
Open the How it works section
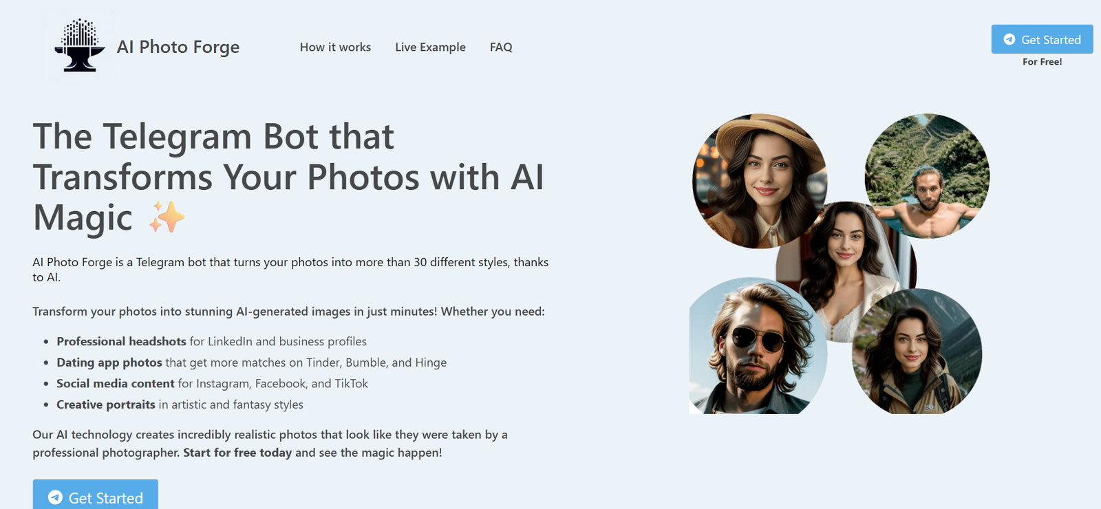(335, 47)
